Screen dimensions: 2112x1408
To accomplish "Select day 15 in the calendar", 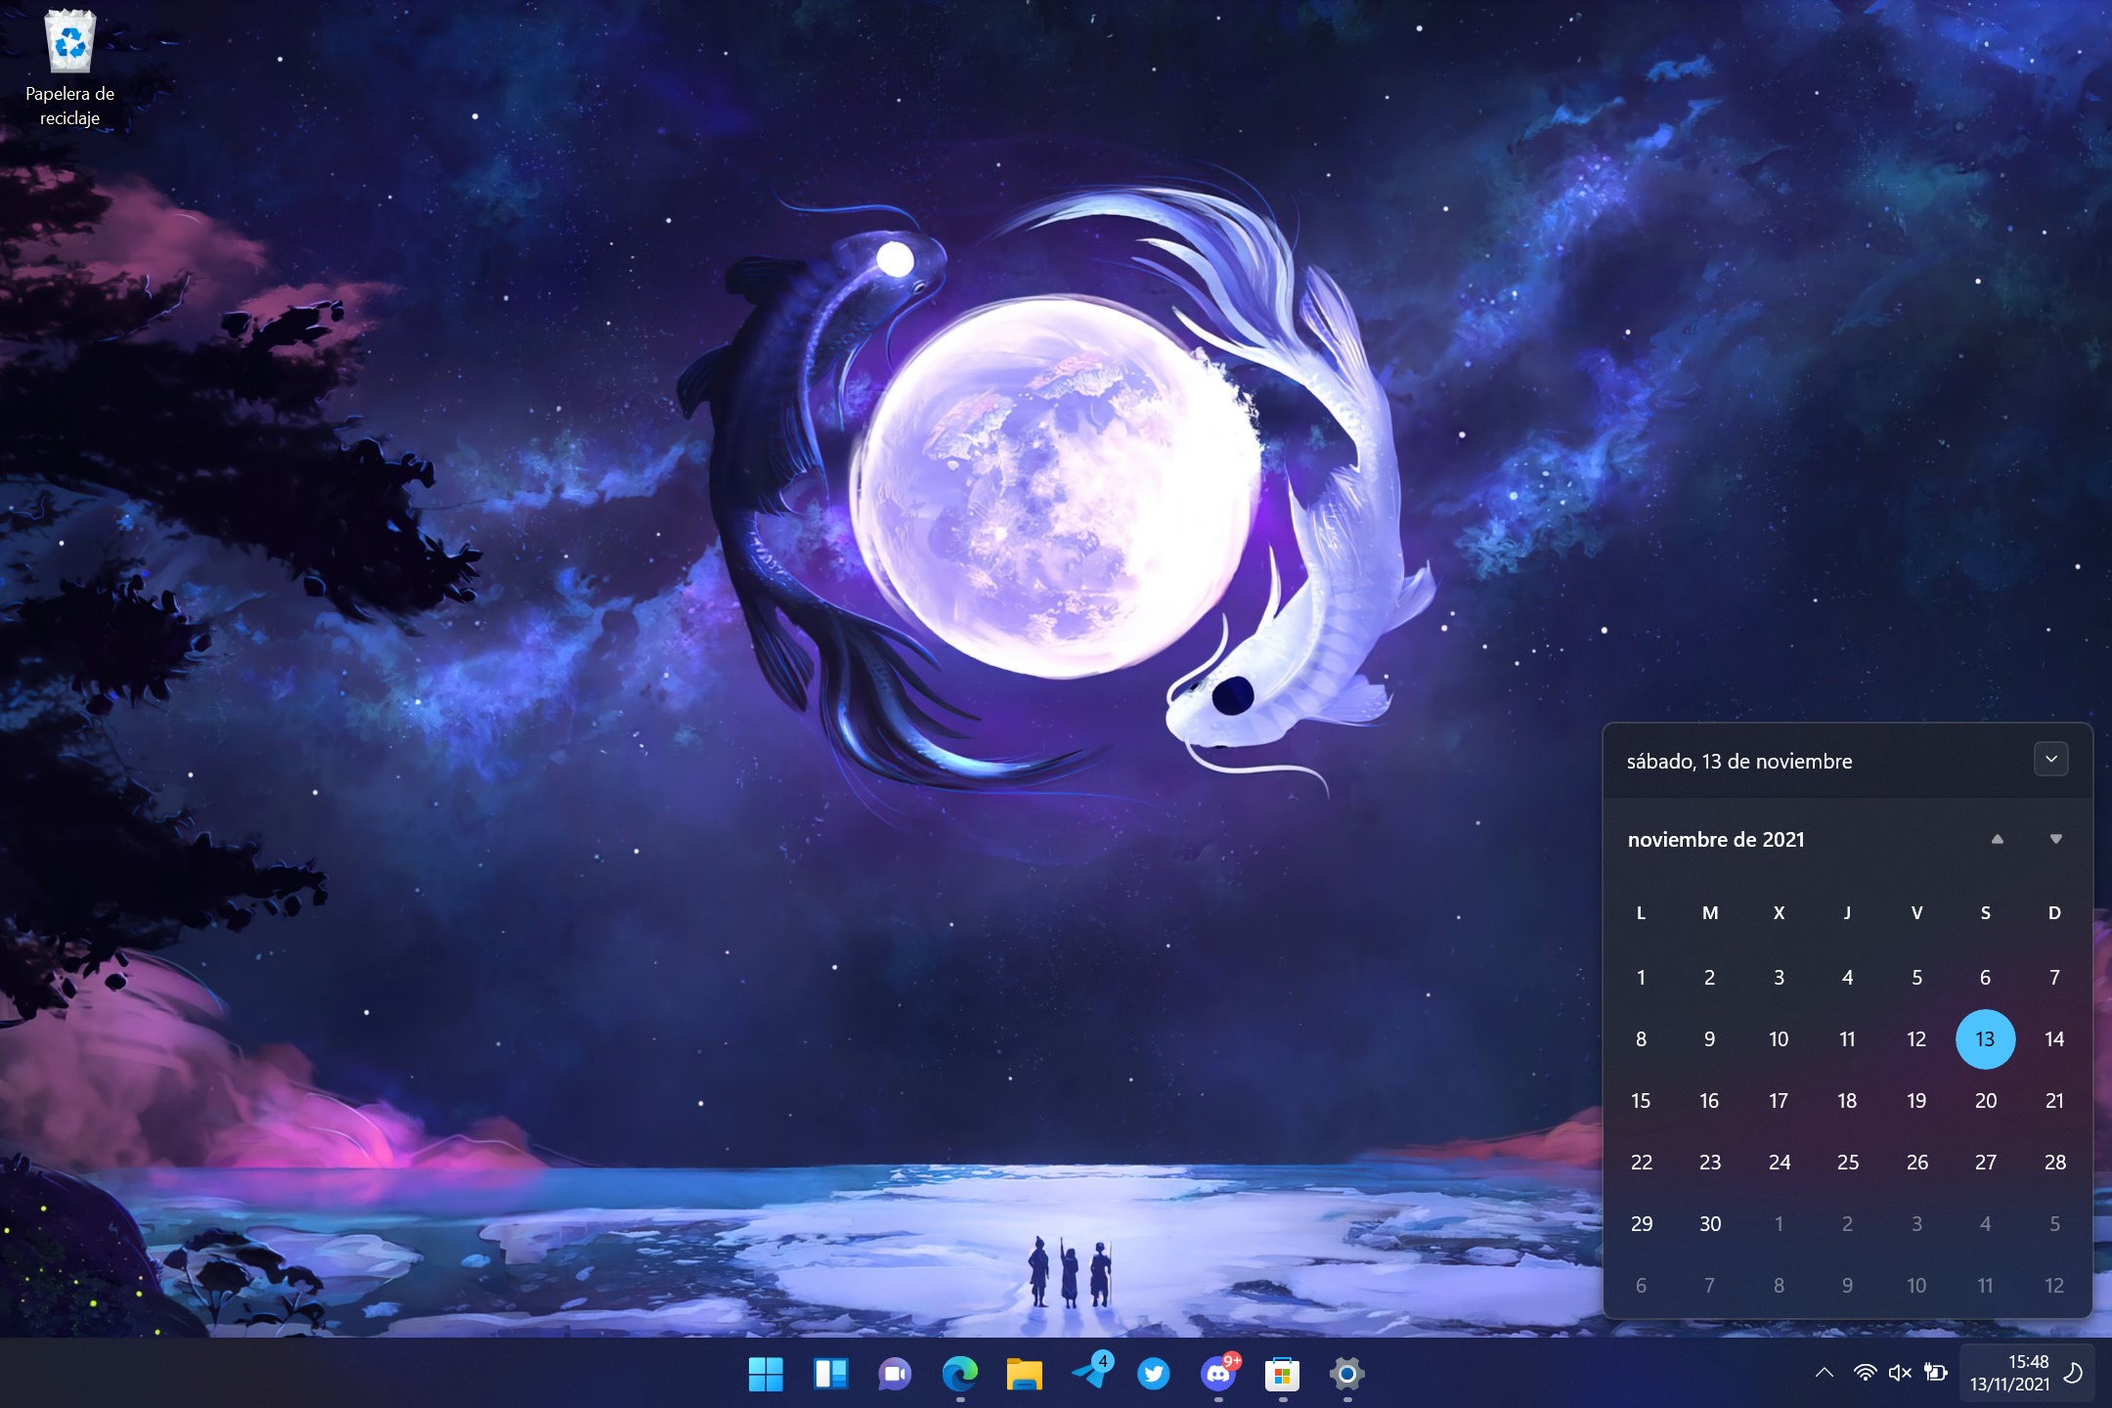I will tap(1641, 1100).
